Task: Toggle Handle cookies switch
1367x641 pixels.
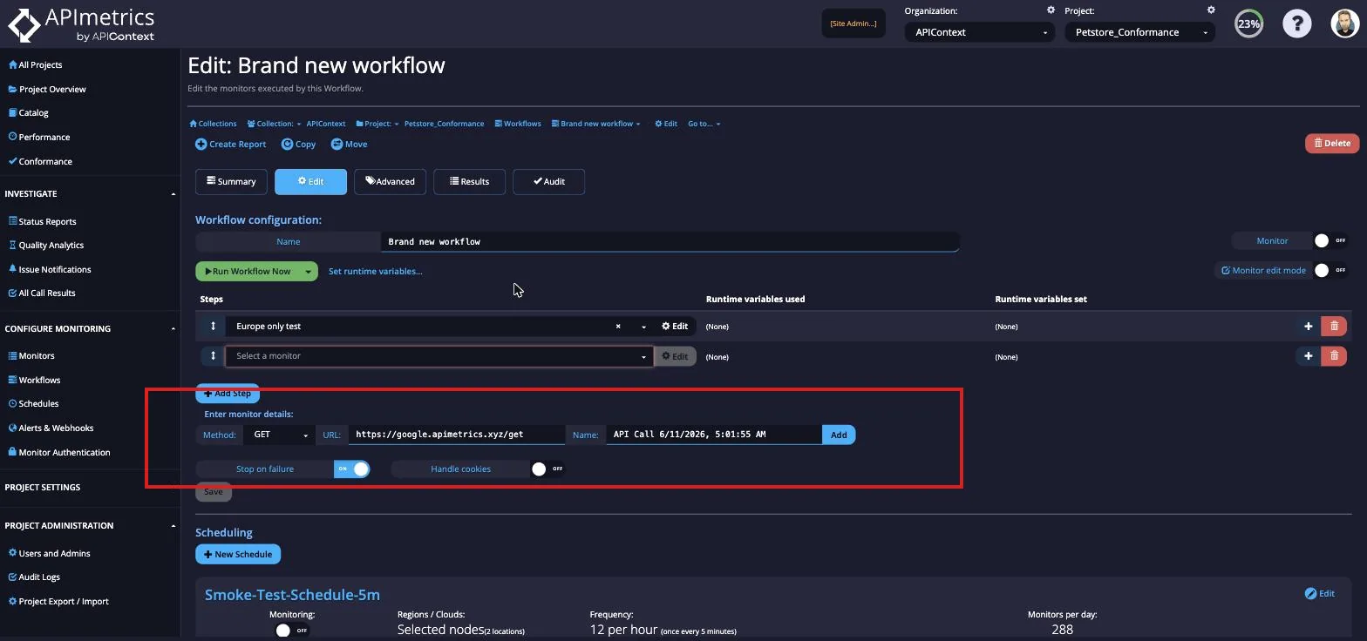Action: tap(548, 469)
